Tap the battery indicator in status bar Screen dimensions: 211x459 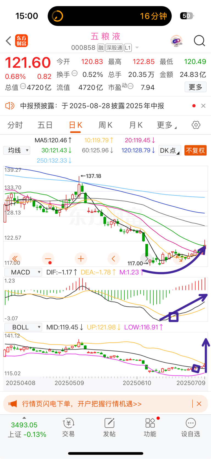click(x=187, y=16)
